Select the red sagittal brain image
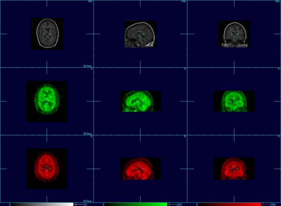Screen dimensions: 281x206 (140, 169)
